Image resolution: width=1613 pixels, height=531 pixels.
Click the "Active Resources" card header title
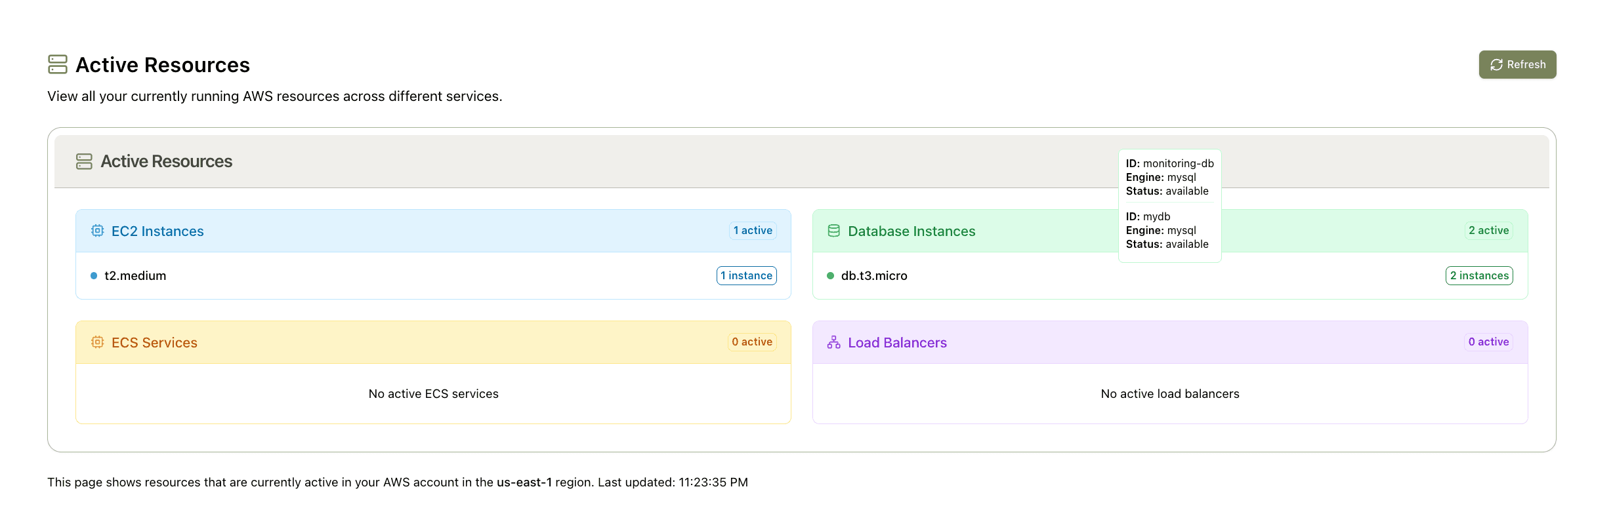(x=167, y=161)
